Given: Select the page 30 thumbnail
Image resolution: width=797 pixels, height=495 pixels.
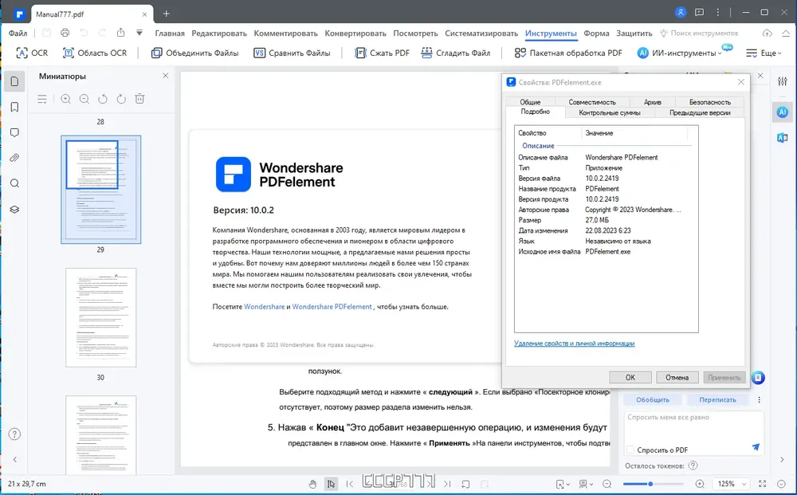Looking at the screenshot, I should [x=100, y=317].
